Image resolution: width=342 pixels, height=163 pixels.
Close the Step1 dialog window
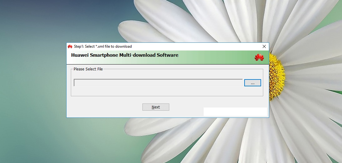(x=264, y=46)
